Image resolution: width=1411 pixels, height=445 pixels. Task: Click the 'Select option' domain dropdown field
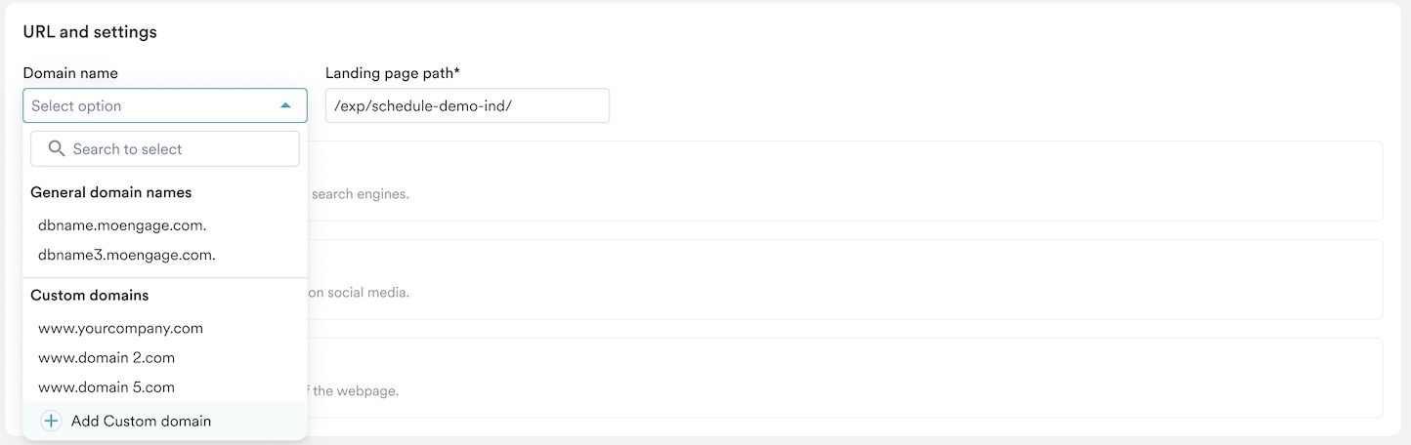[147, 105]
